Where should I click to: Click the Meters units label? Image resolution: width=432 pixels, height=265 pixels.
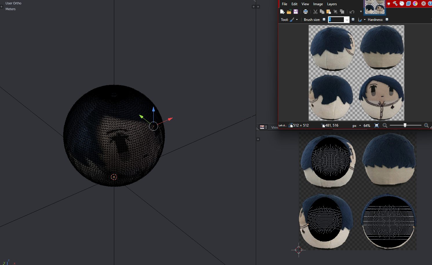pos(10,9)
